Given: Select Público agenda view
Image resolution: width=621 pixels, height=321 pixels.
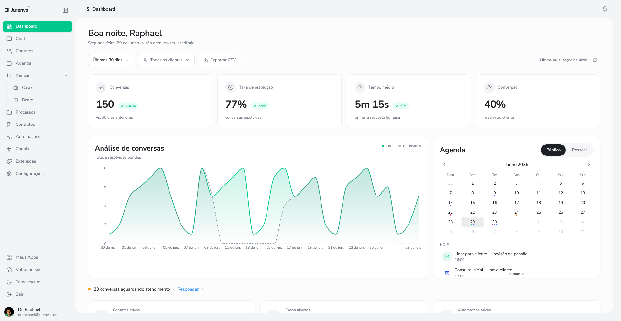Looking at the screenshot, I should coord(553,150).
